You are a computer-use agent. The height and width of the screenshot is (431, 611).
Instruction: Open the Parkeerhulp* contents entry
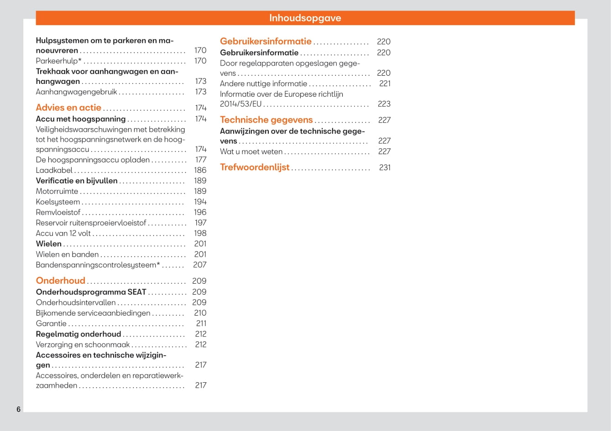coord(59,61)
